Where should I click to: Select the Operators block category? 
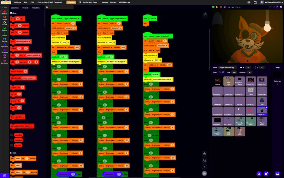[x=4, y=45]
